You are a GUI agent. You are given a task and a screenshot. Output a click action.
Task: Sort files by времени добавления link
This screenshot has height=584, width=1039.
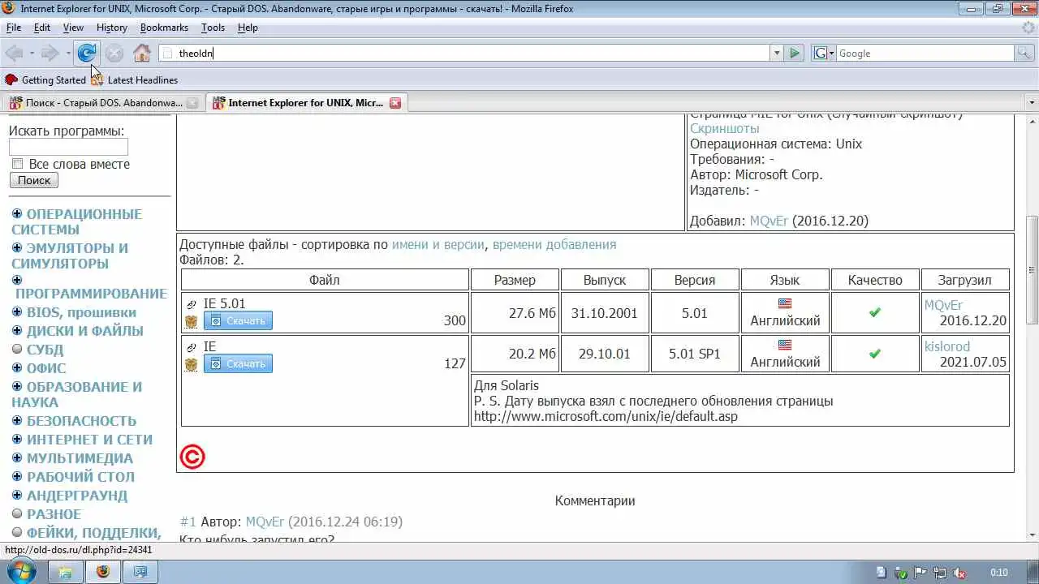[554, 244]
